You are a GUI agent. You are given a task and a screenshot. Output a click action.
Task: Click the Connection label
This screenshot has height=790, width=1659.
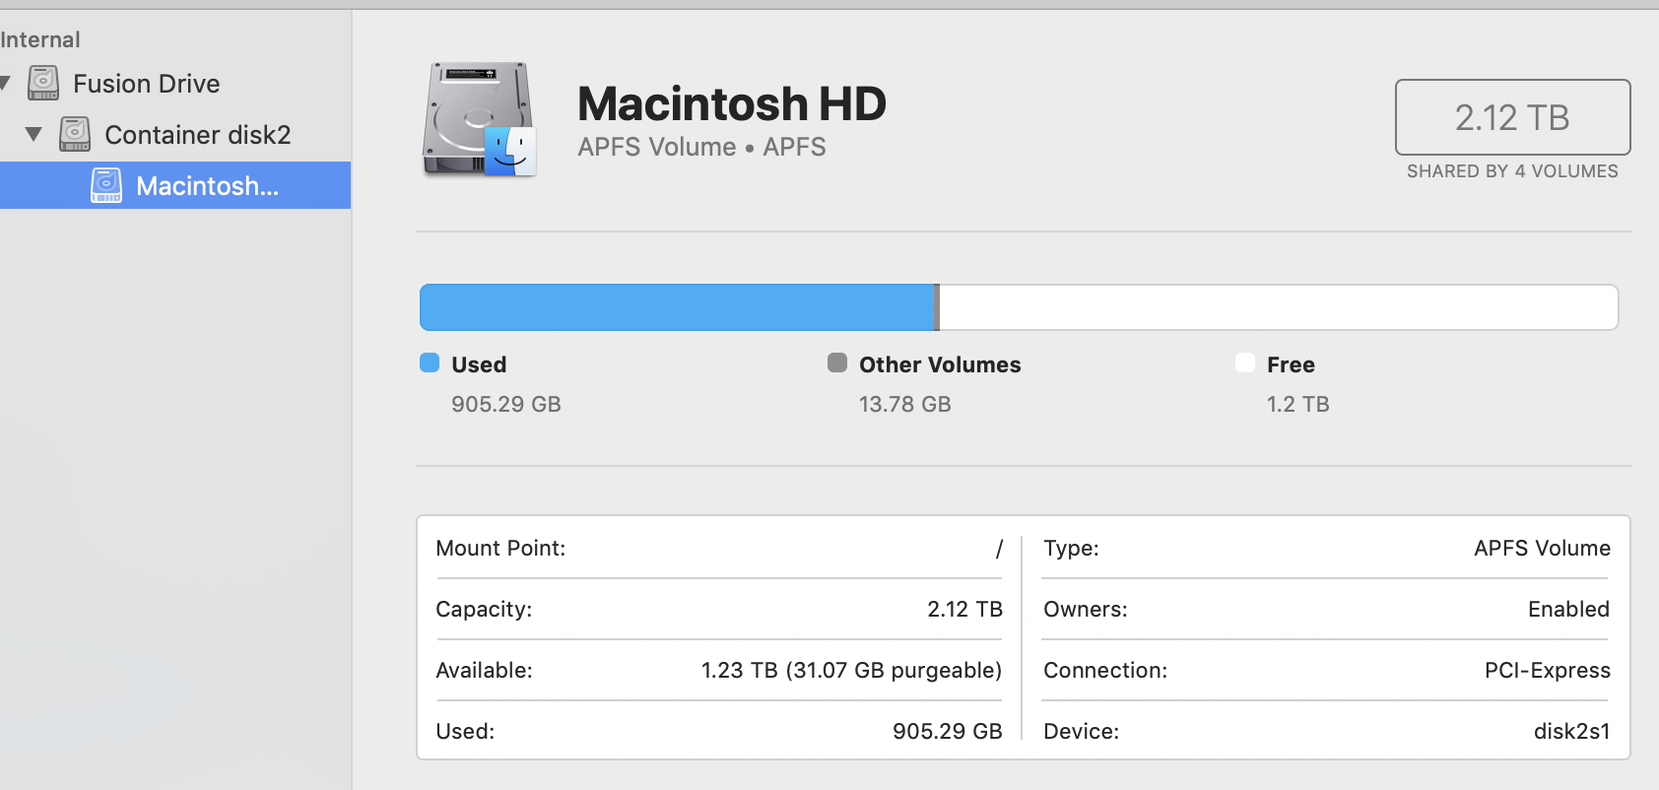tap(1105, 670)
